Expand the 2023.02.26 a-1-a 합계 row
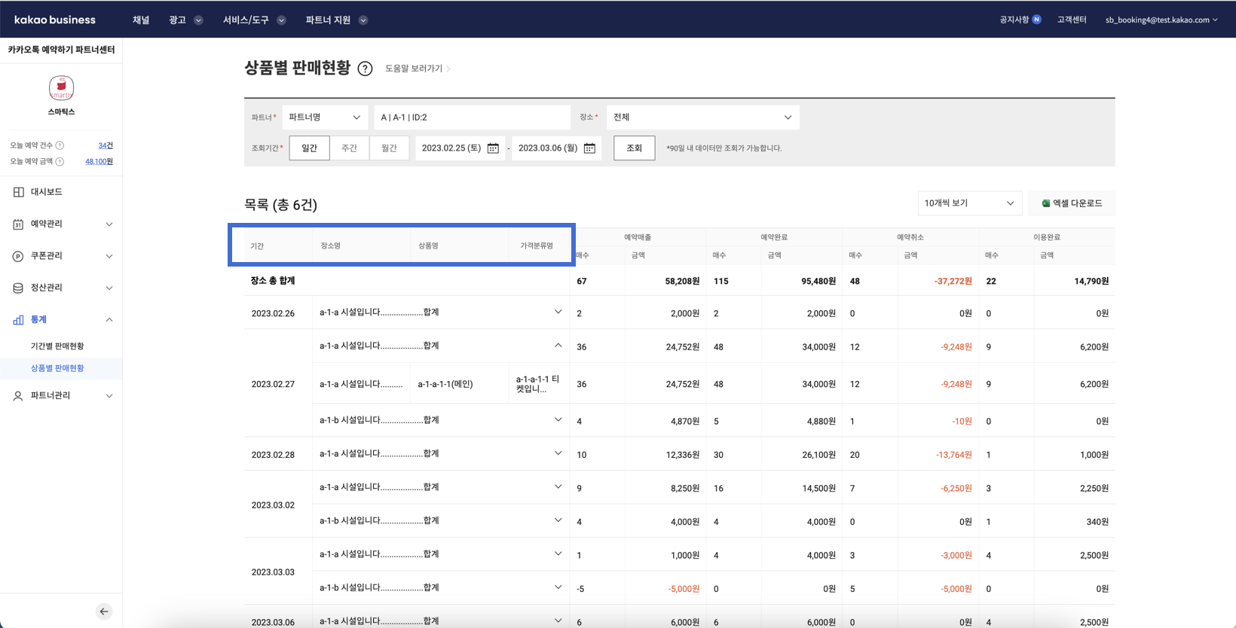Screen dimensions: 1236x628 (558, 312)
